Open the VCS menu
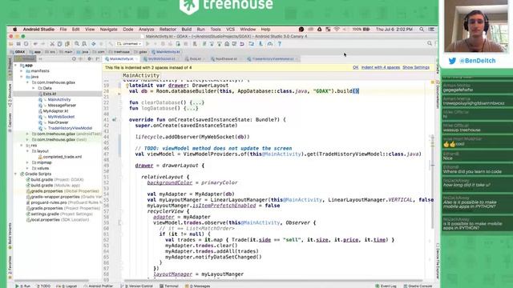Screen dimensions: 513x288 [231, 30]
